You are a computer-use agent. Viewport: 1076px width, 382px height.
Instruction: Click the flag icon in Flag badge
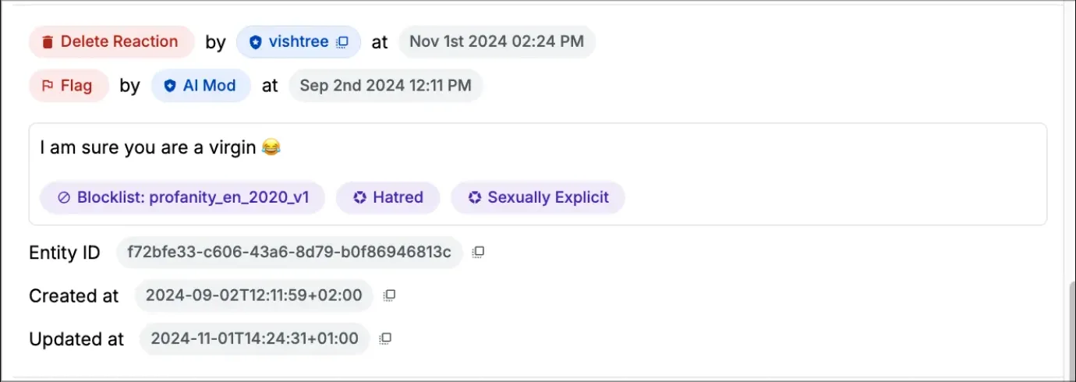48,86
